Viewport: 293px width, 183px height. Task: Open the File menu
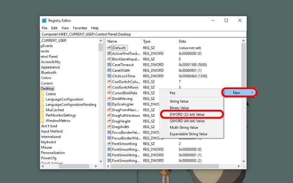coord(44,28)
